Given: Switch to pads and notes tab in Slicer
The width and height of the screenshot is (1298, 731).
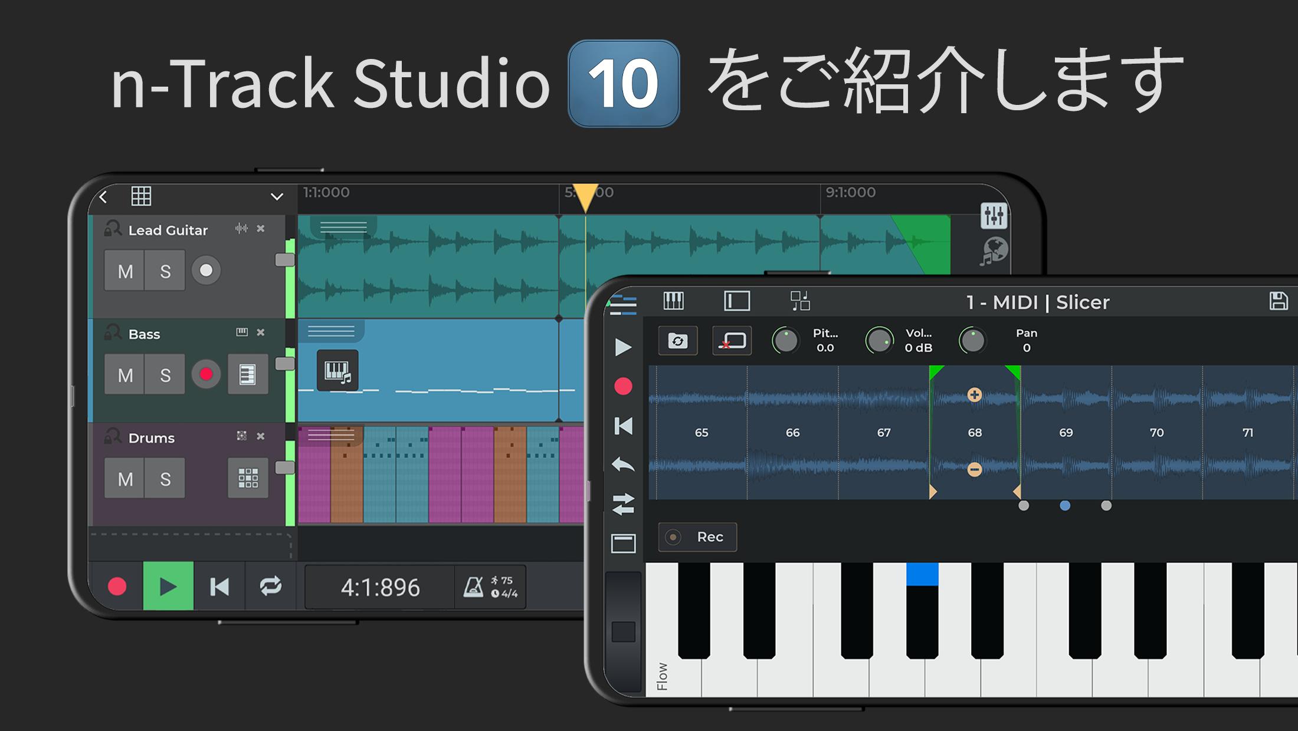Looking at the screenshot, I should [800, 301].
